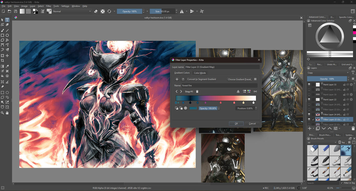Close the valkyr heirloom.kra document tab
356x191 pixels.
point(301,18)
